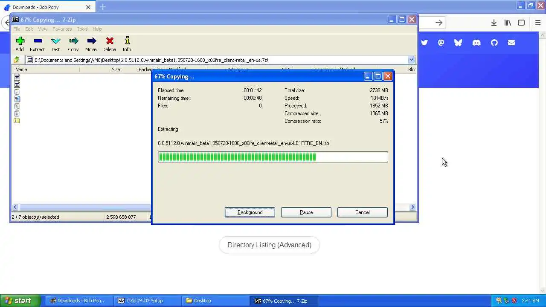Open a new Firefox tab with plus
The width and height of the screenshot is (546, 307).
(x=103, y=7)
